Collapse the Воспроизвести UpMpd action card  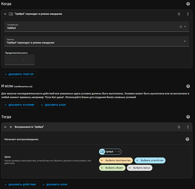5,127
